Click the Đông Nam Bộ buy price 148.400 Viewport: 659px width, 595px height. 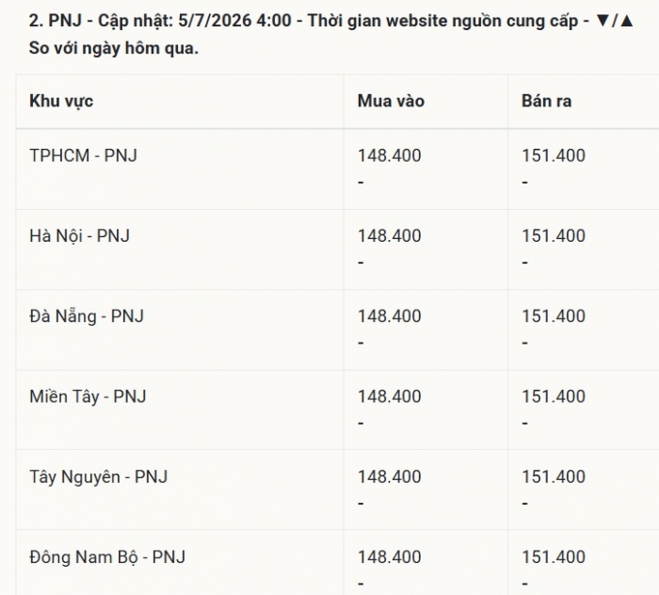389,556
